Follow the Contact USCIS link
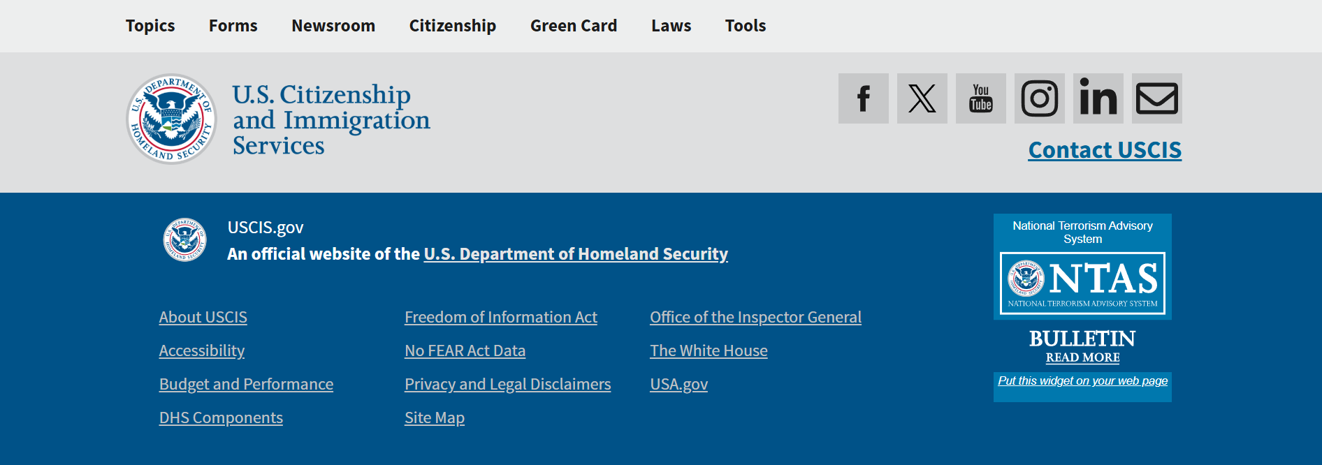This screenshot has width=1322, height=465. [x=1104, y=150]
